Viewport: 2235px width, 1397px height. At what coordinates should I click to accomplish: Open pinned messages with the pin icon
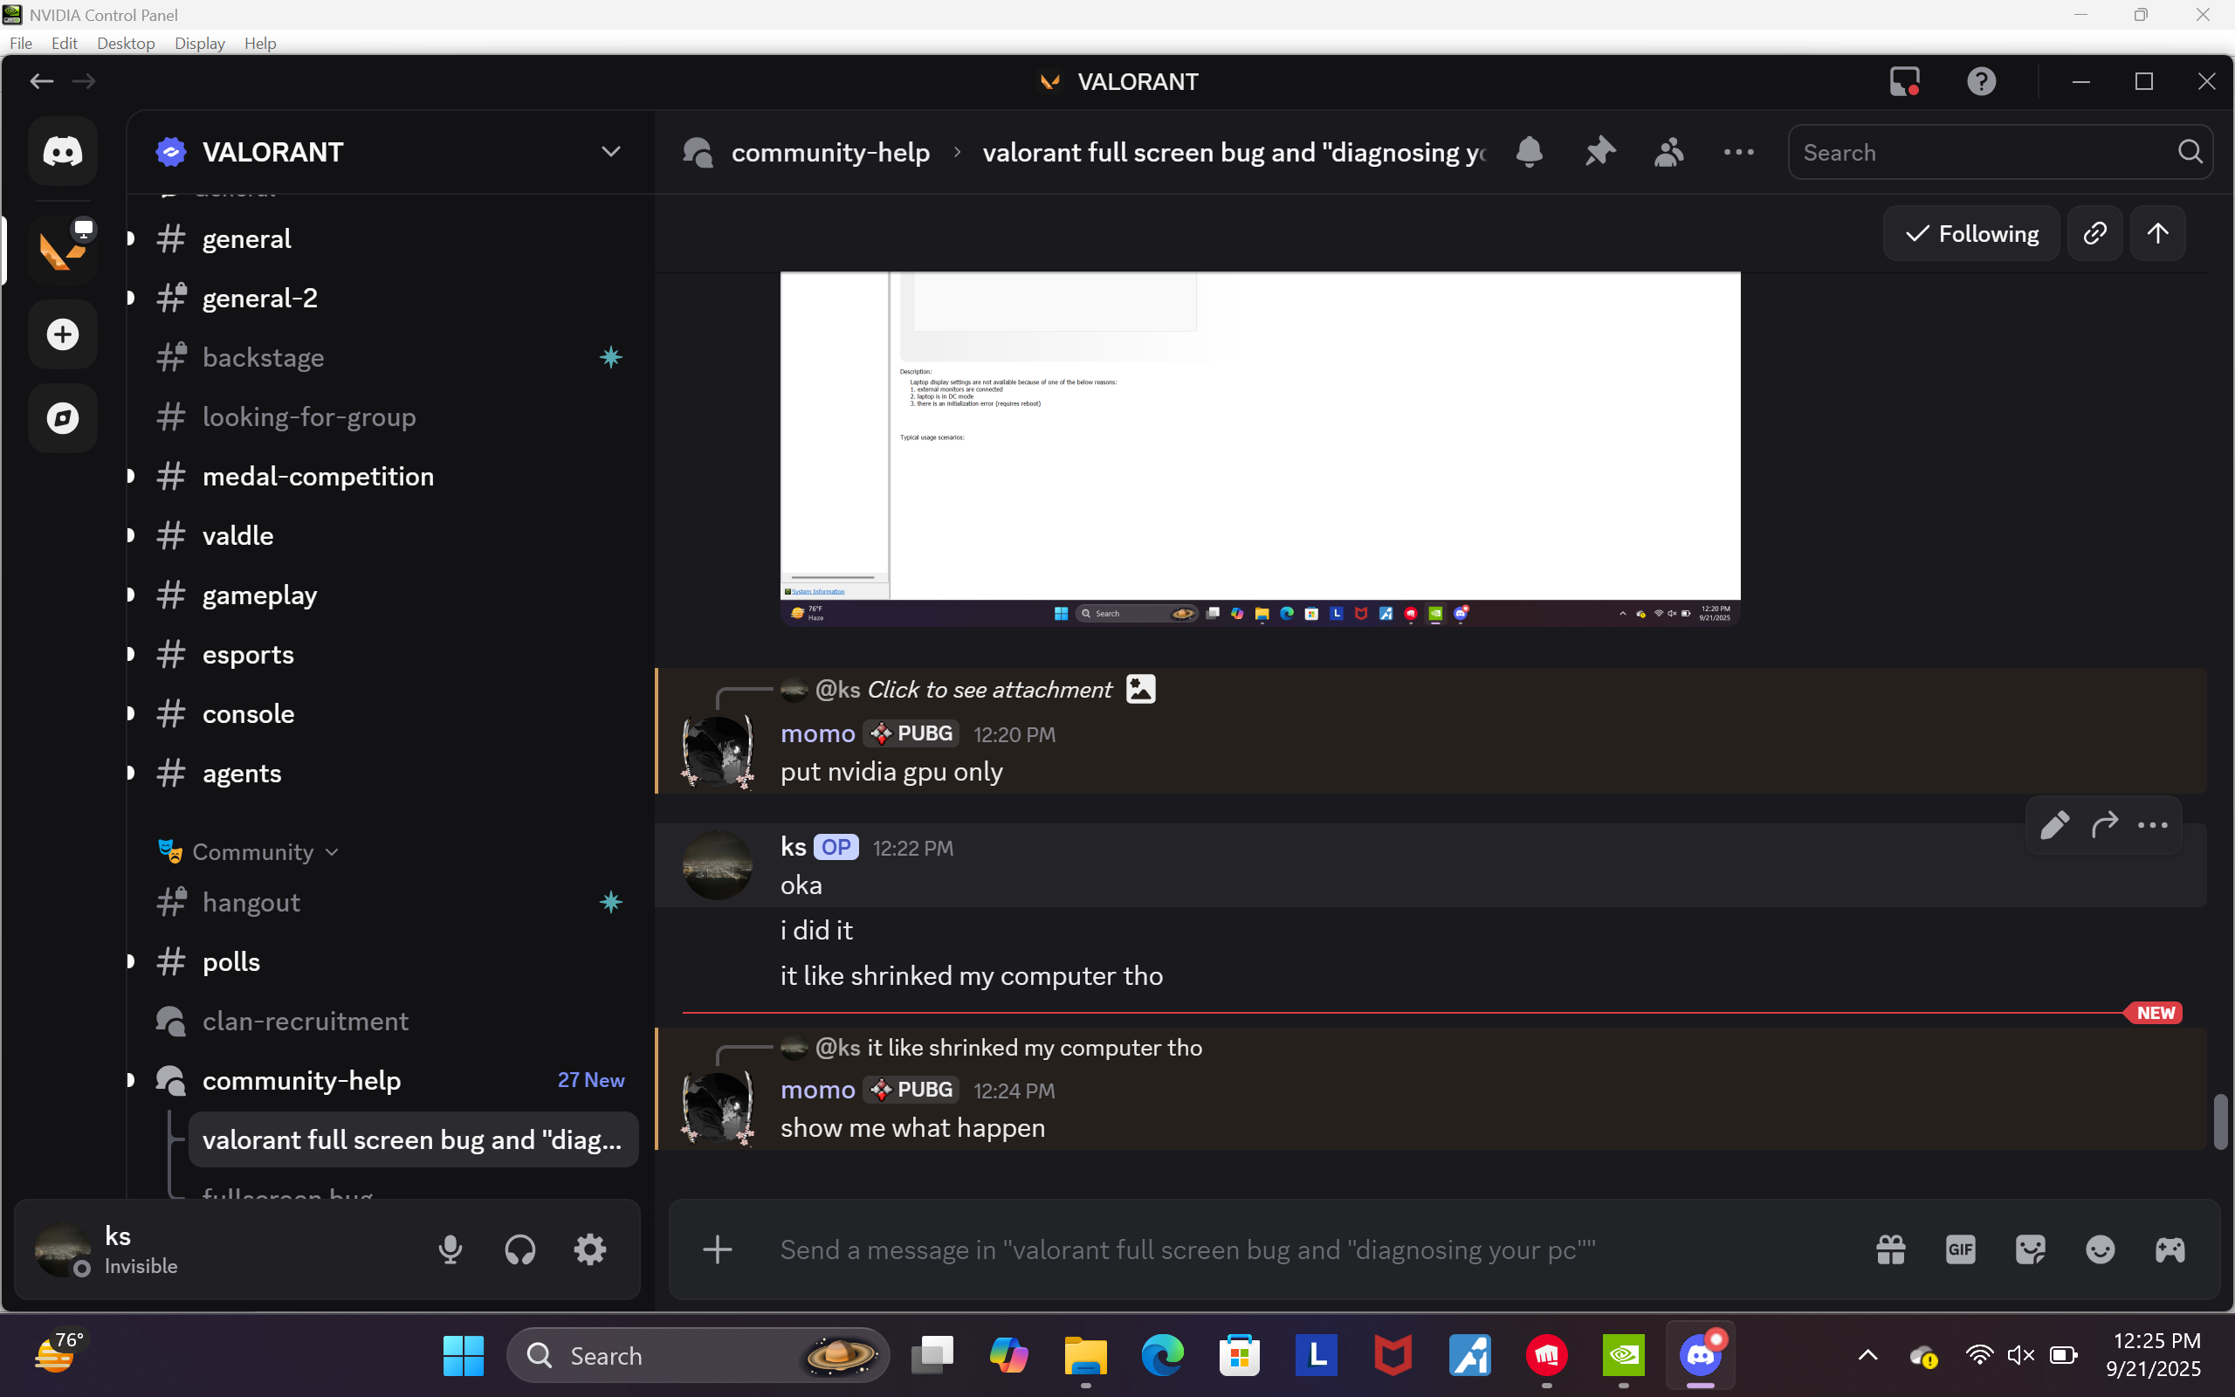pos(1599,152)
